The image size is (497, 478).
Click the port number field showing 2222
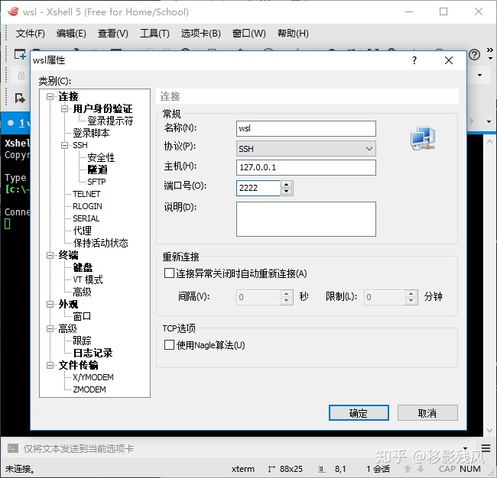(258, 188)
